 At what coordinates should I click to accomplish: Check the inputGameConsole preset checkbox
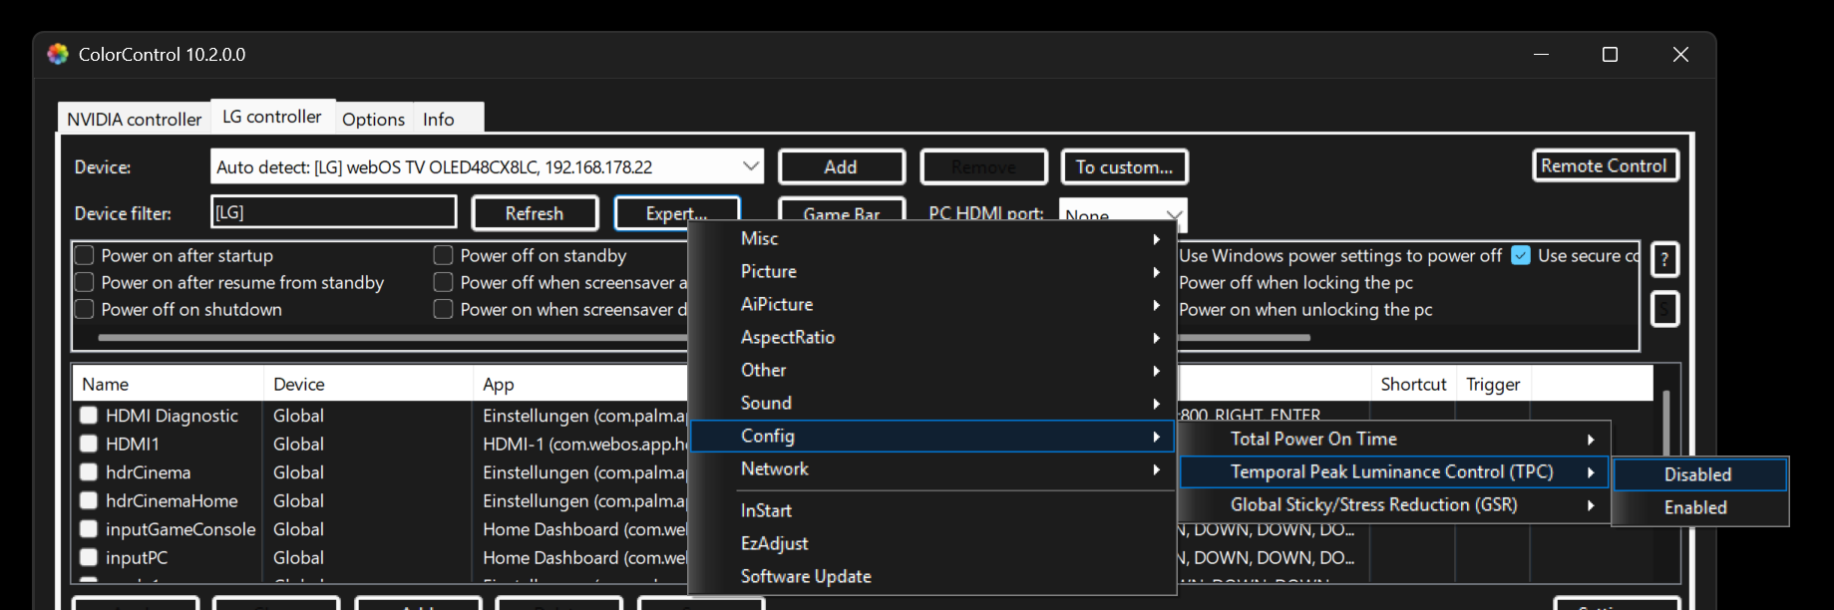(89, 528)
